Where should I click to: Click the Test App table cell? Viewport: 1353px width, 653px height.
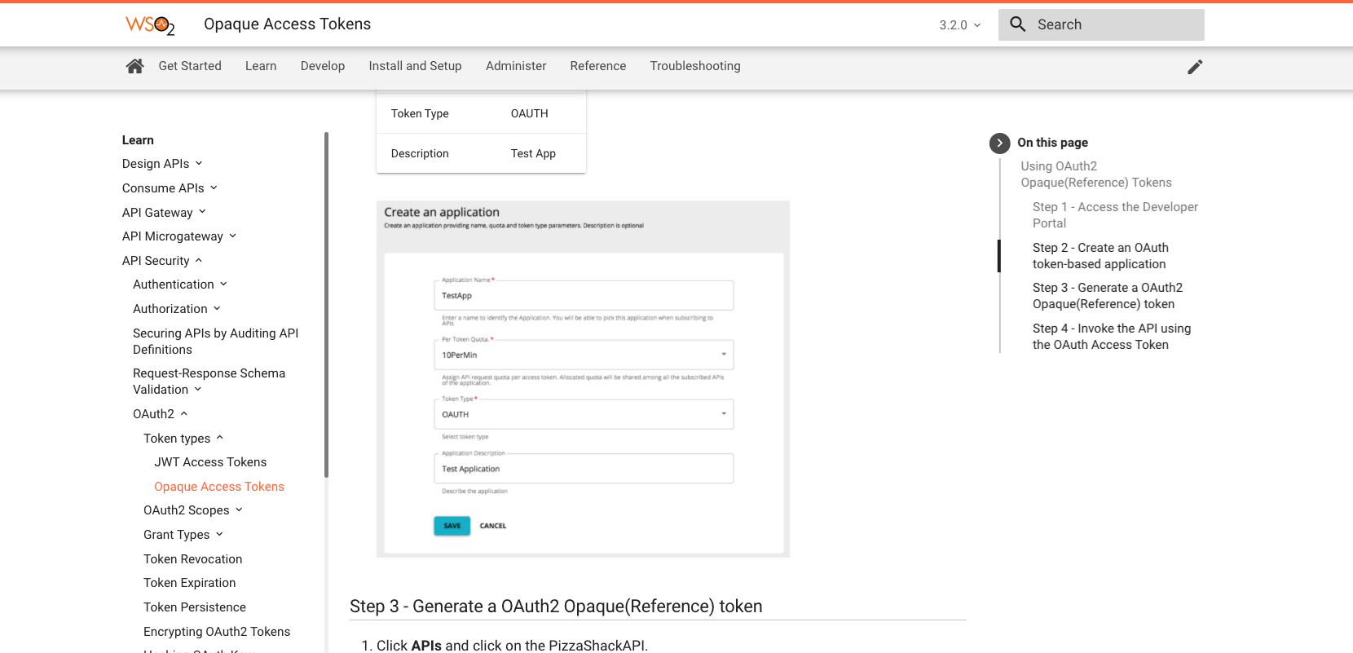[533, 153]
